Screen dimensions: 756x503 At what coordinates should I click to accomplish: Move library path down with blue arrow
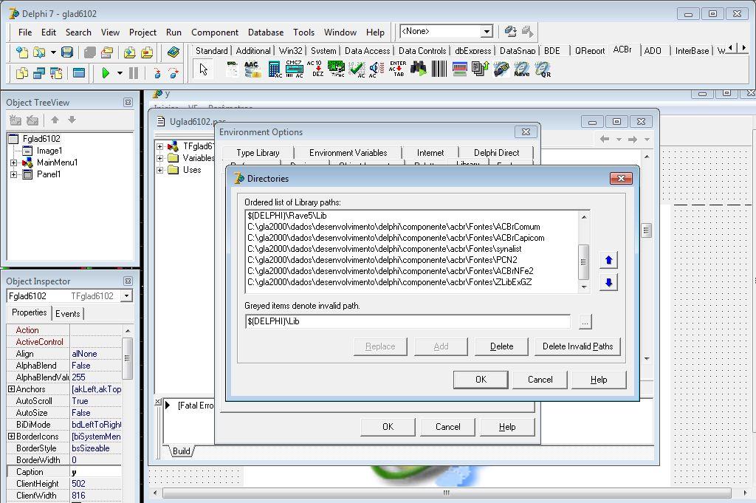608,282
